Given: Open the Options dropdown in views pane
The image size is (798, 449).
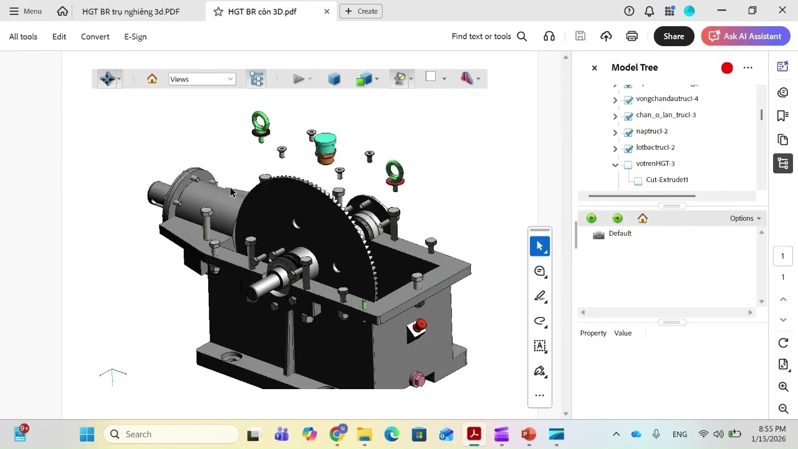Looking at the screenshot, I should (746, 218).
